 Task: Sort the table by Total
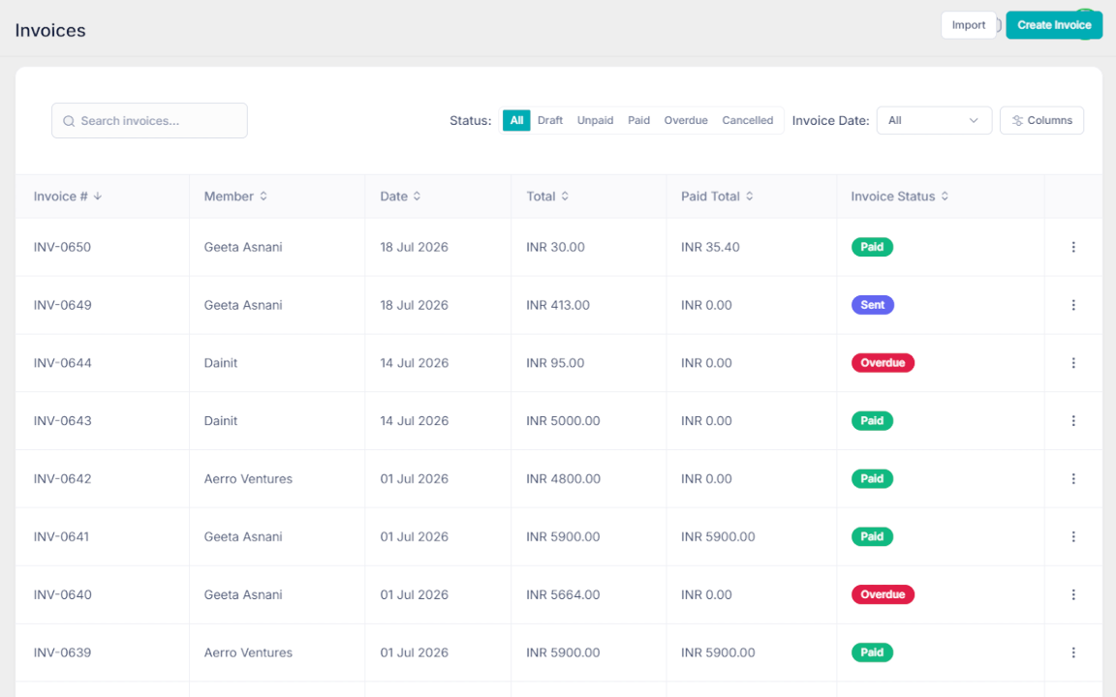coord(565,197)
